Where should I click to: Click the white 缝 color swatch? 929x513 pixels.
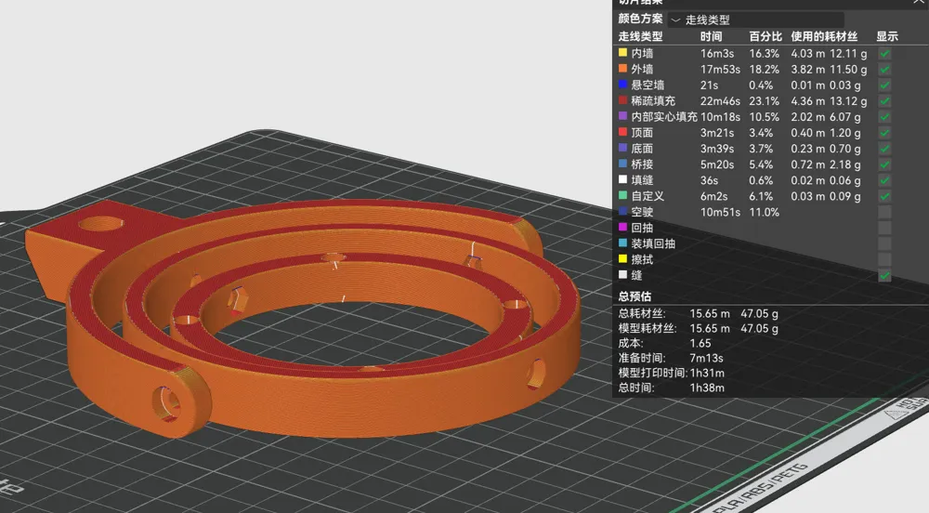coord(622,274)
